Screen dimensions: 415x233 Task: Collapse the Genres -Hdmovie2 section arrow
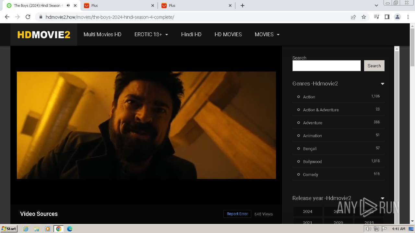[x=383, y=84]
